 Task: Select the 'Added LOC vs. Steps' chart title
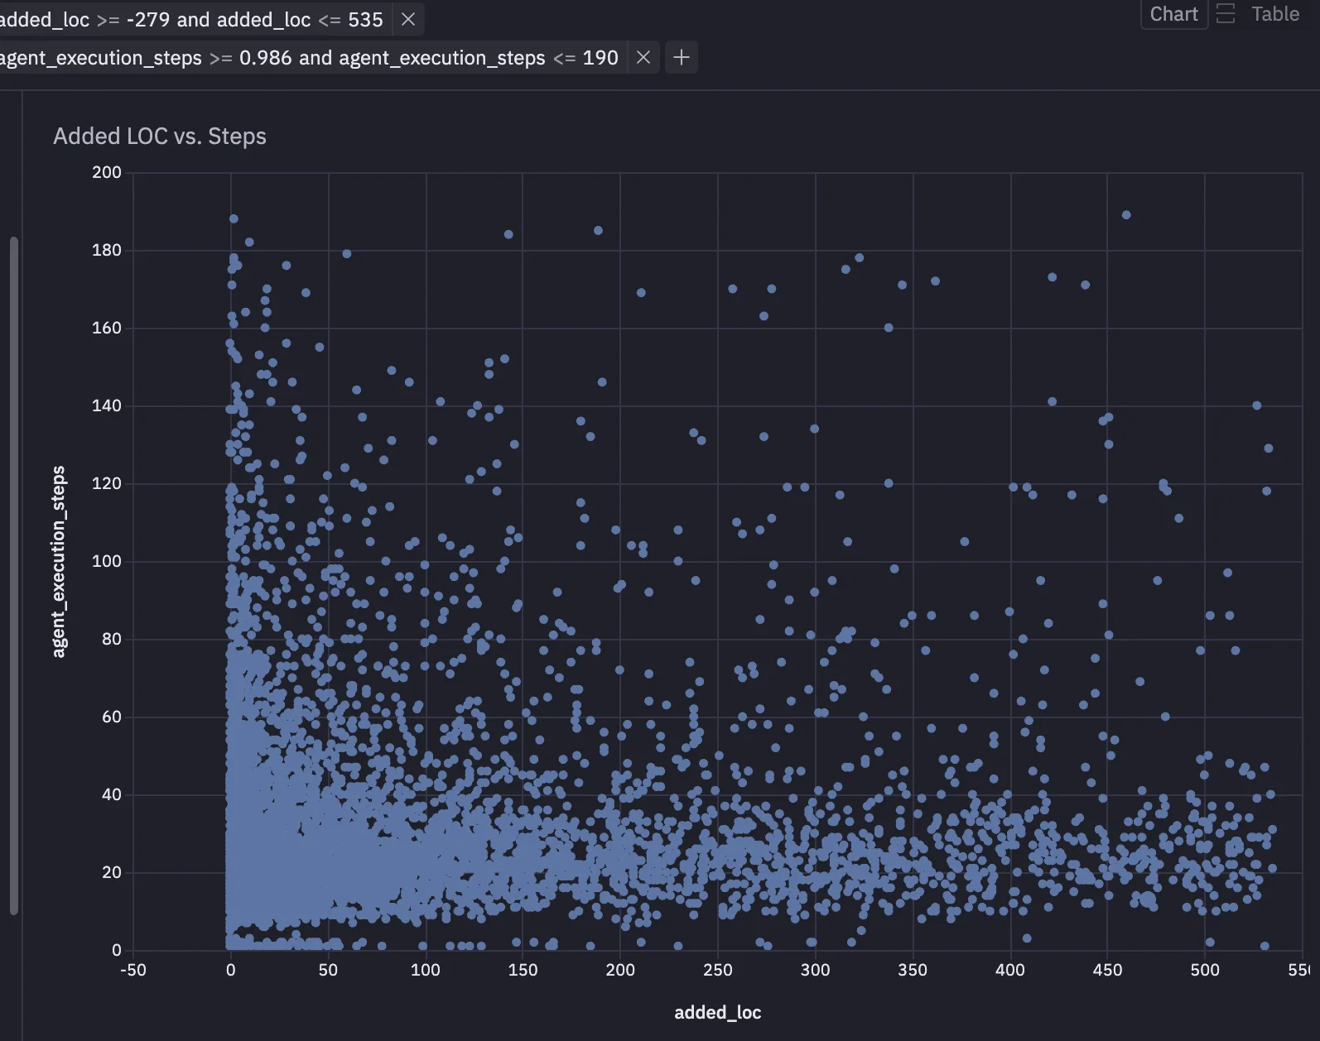[160, 136]
